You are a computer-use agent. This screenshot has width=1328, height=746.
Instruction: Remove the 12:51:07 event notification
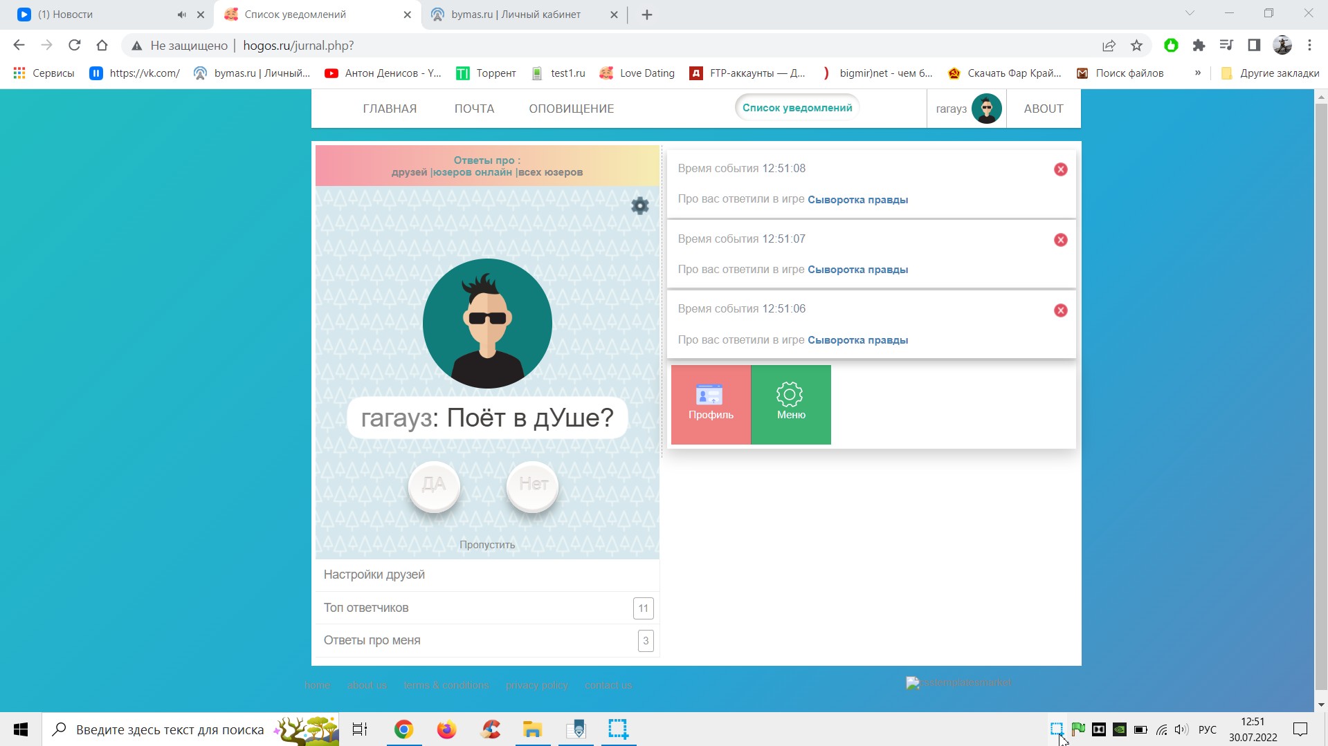(x=1060, y=240)
